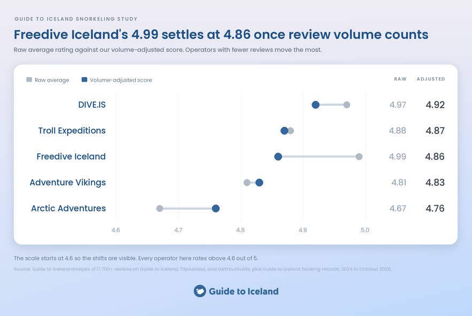Click the Freedive Iceland operator label

point(71,156)
